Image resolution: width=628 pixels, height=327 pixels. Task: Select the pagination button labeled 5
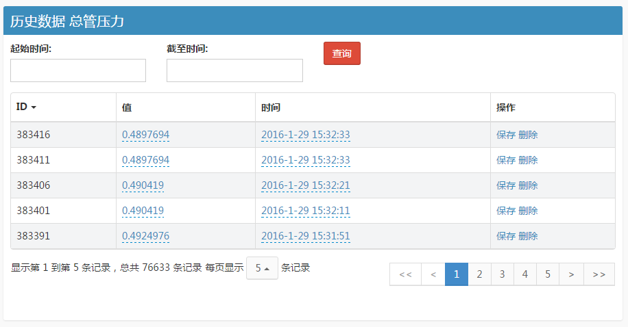(548, 274)
